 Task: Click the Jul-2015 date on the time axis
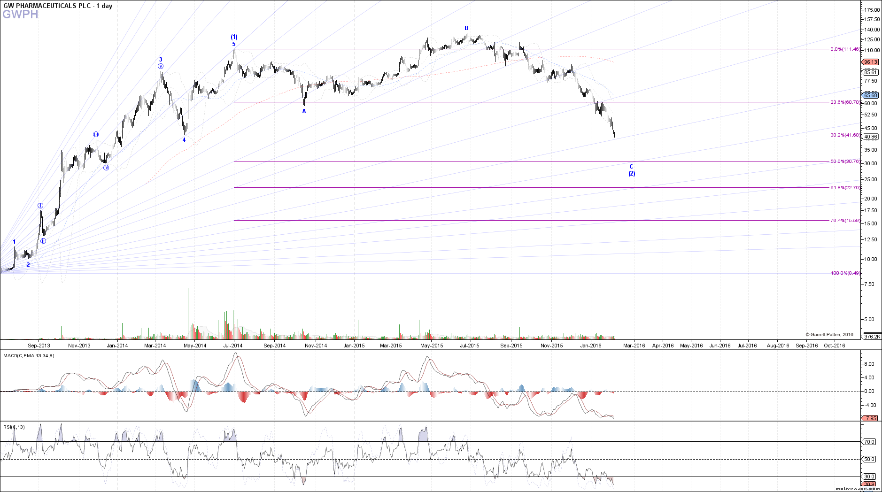click(x=470, y=346)
